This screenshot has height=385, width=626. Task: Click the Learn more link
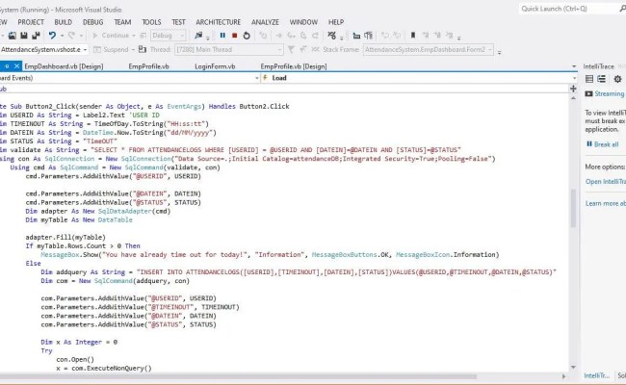[x=606, y=203]
